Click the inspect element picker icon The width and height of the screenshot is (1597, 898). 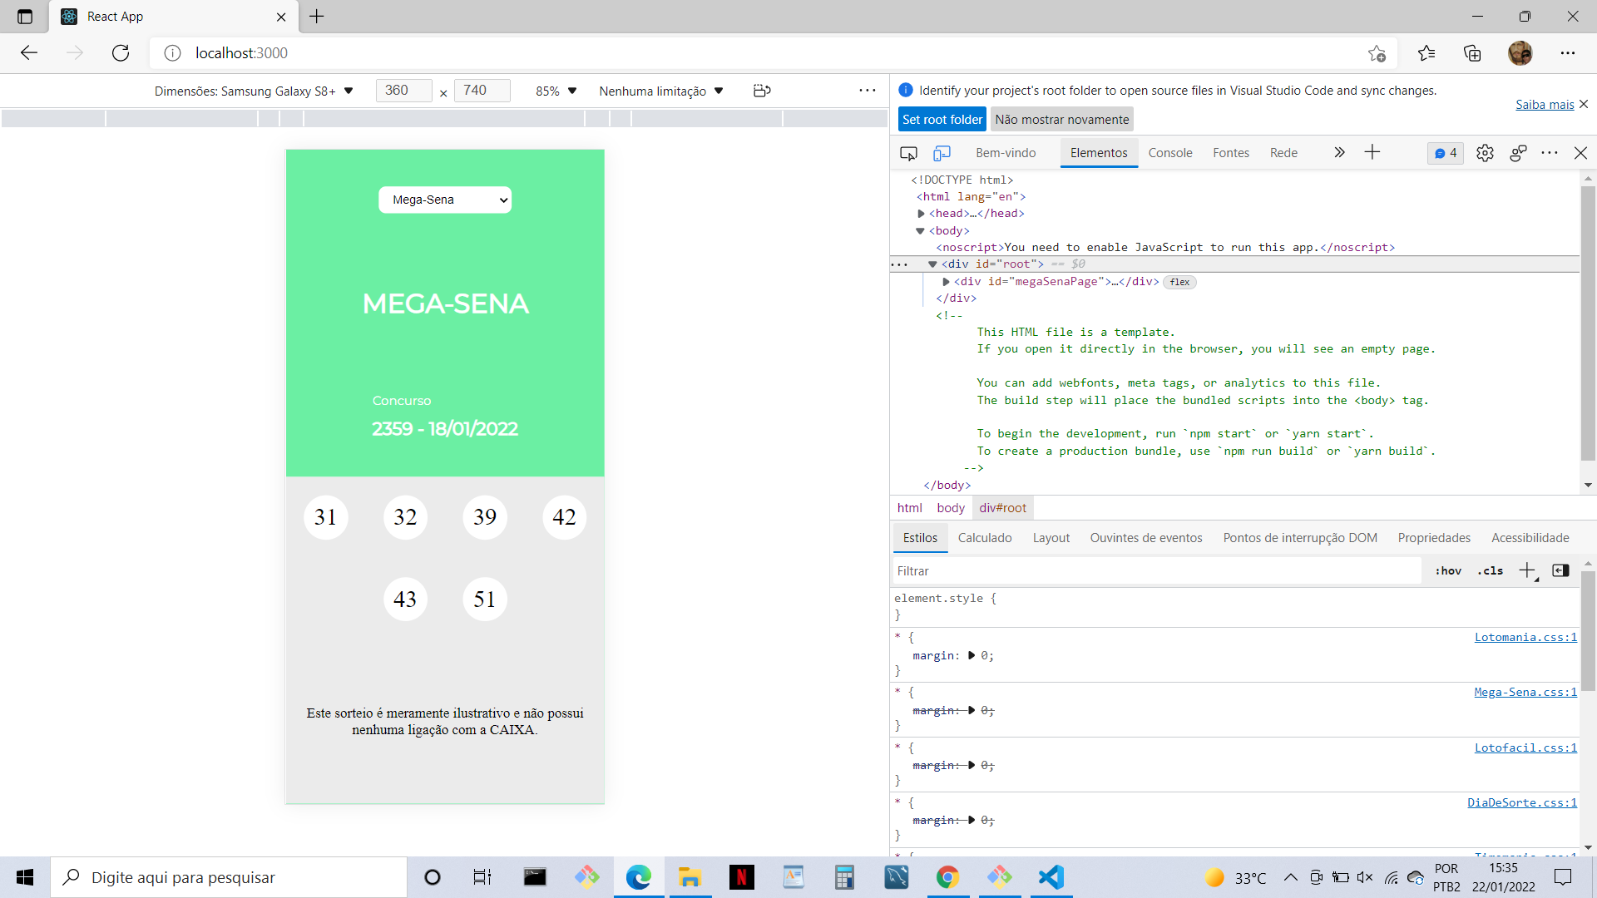(908, 153)
